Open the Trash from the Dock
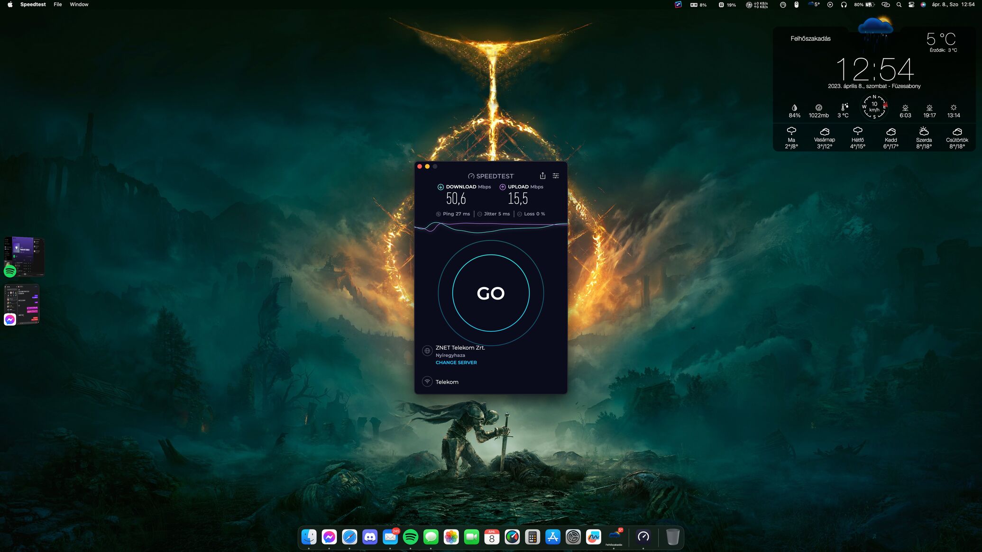The height and width of the screenshot is (552, 982). click(x=673, y=537)
